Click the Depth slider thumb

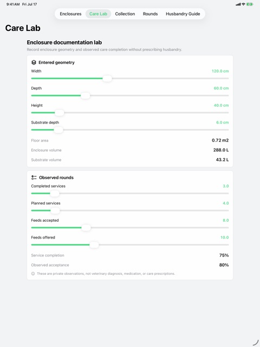pyautogui.click(x=86, y=95)
